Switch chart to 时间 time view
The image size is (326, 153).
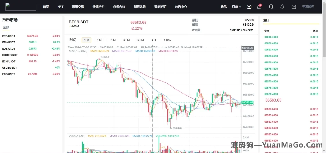[x=73, y=40]
